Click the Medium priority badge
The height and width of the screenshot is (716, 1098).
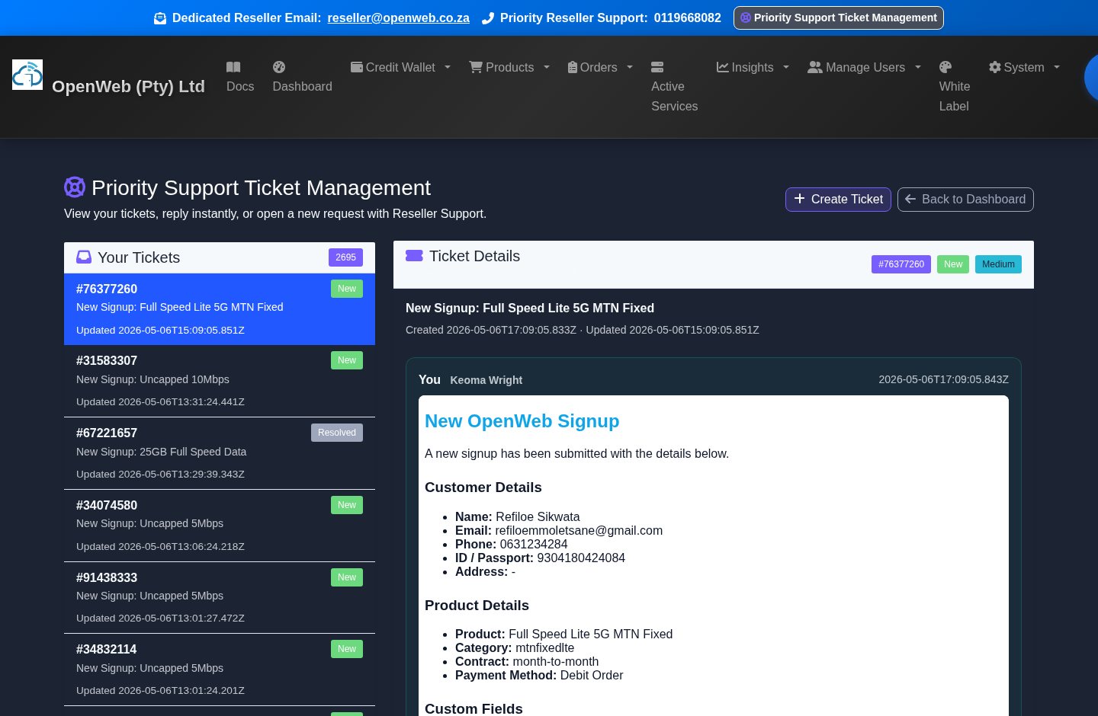998,264
